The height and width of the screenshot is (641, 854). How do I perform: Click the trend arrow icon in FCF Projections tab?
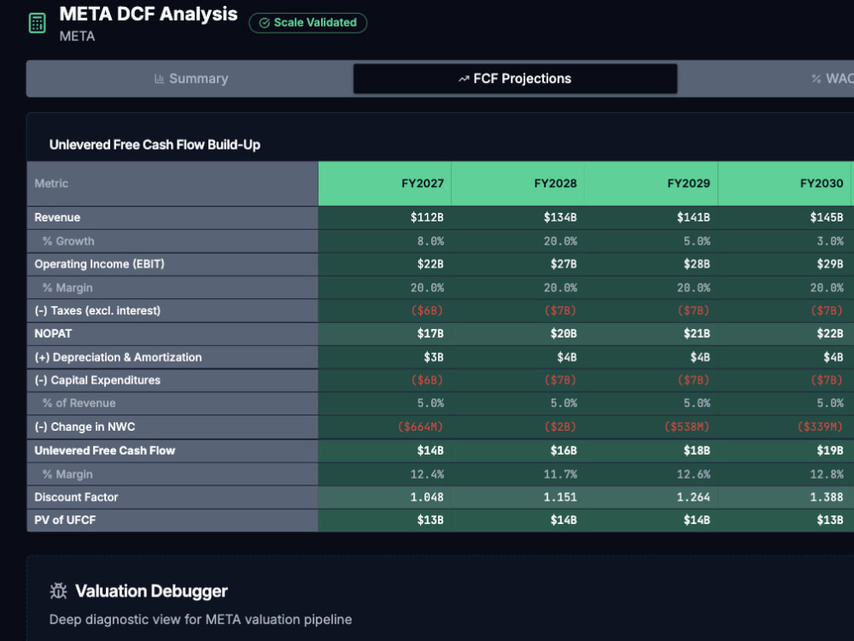tap(464, 79)
